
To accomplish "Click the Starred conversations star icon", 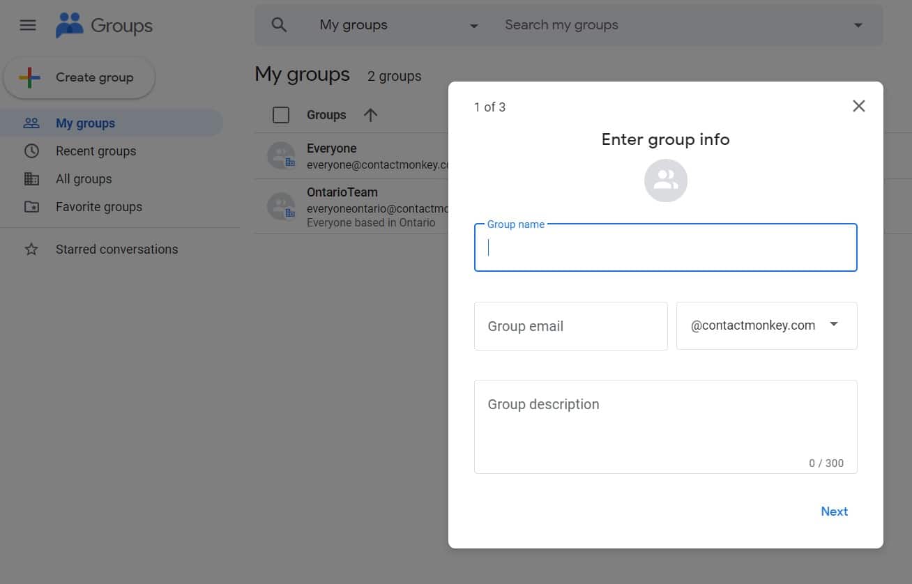I will pos(31,249).
